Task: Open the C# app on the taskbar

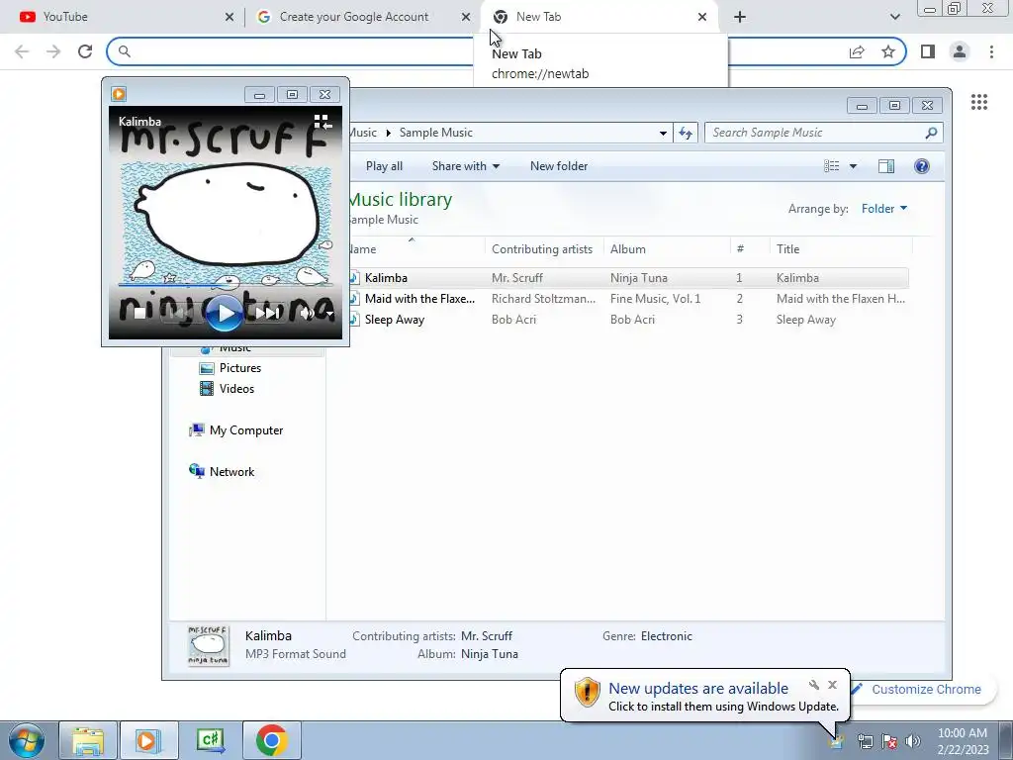Action: tap(211, 740)
